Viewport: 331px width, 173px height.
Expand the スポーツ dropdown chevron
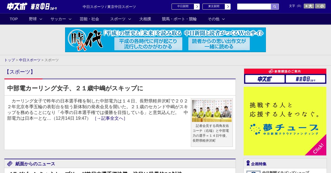(x=130, y=19)
